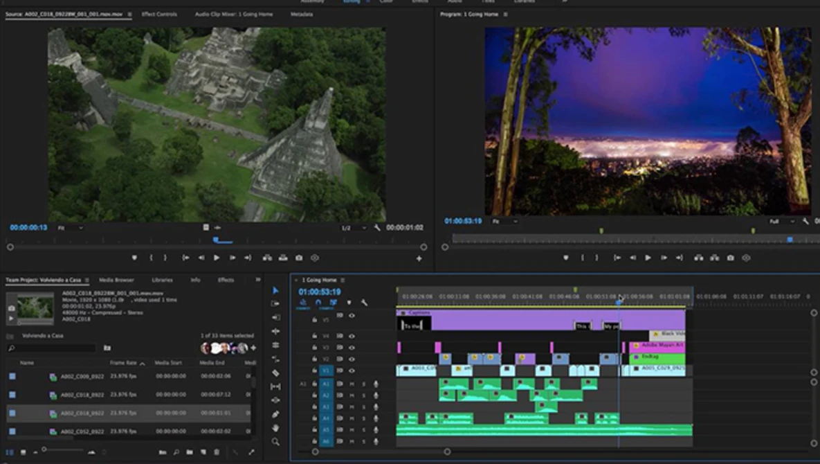This screenshot has height=464, width=820.
Task: Open Source monitor Fit zoom dropdown
Action: [x=70, y=228]
